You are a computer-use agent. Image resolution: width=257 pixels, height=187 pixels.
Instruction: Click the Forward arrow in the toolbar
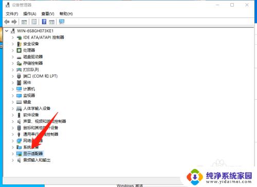tap(14, 22)
